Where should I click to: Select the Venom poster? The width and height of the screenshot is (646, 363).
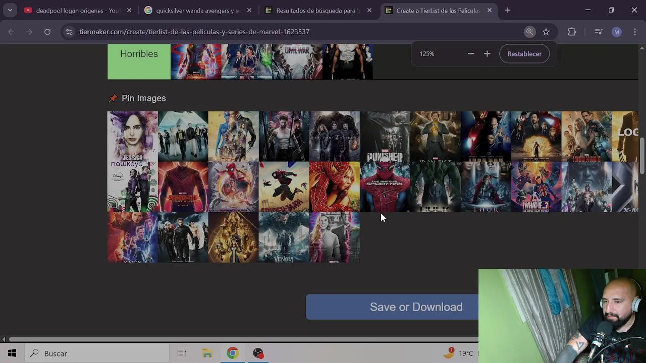(284, 237)
